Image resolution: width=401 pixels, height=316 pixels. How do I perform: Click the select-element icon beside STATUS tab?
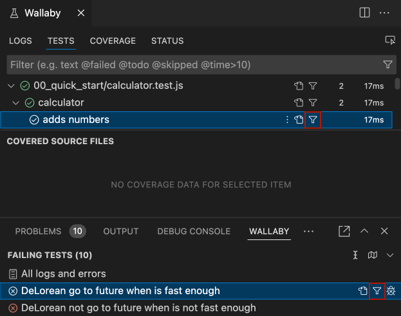pyautogui.click(x=390, y=41)
